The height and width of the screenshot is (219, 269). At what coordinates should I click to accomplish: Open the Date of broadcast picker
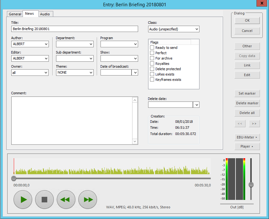[x=135, y=72]
